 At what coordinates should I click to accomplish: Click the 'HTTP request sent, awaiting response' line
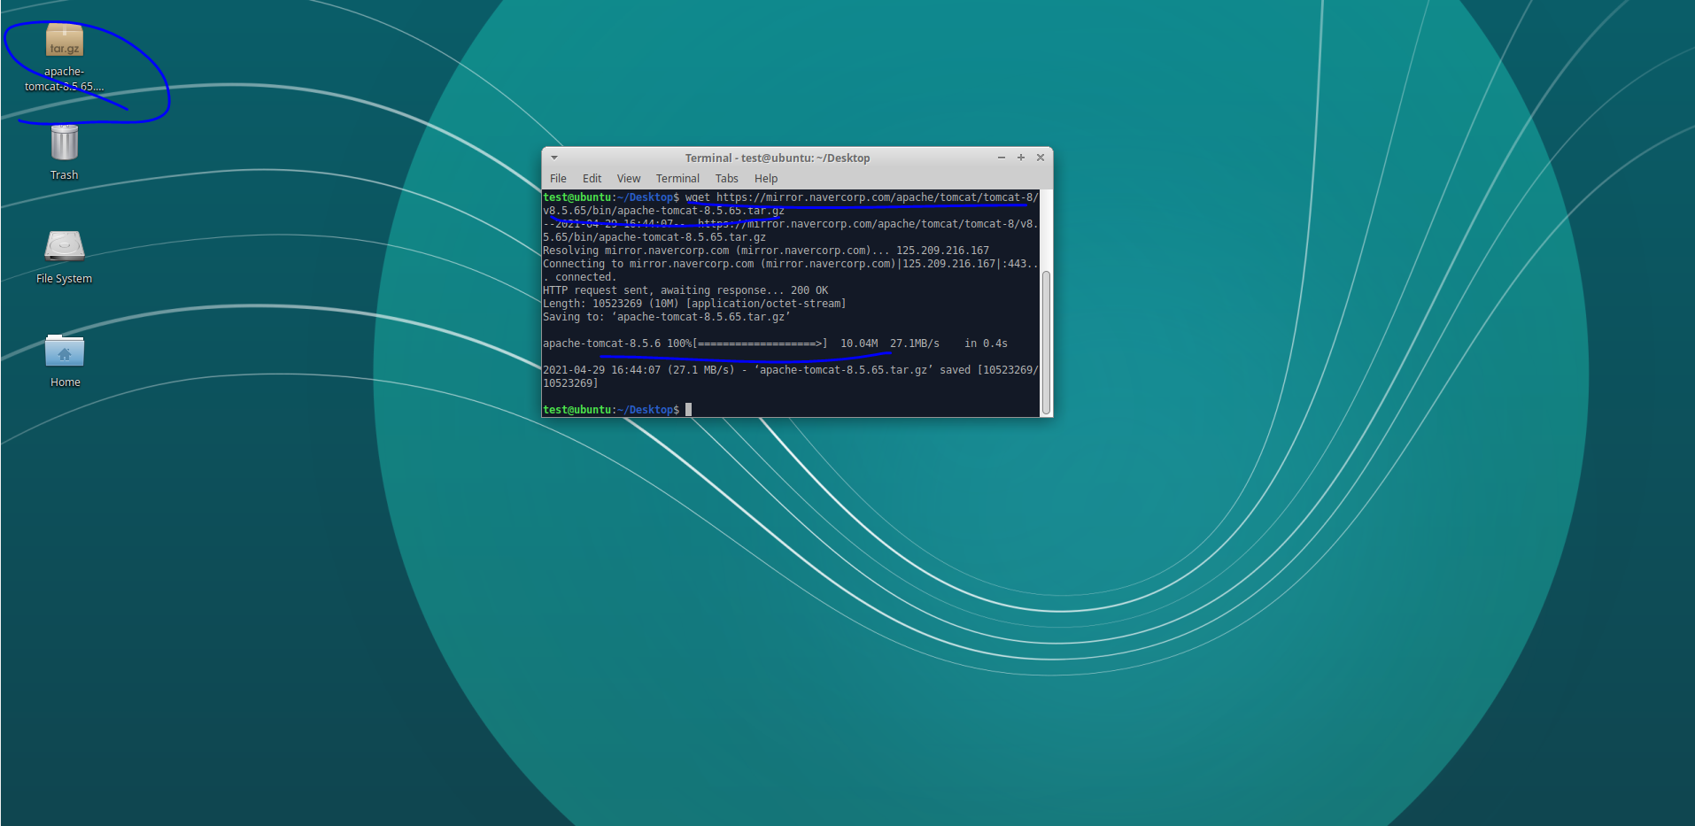(685, 290)
